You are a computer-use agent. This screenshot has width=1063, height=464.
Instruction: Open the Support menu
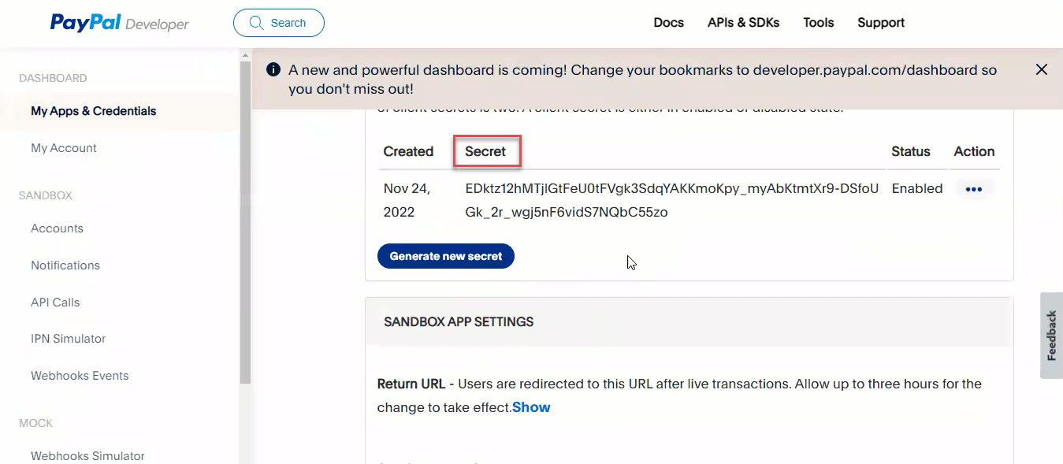(x=881, y=23)
